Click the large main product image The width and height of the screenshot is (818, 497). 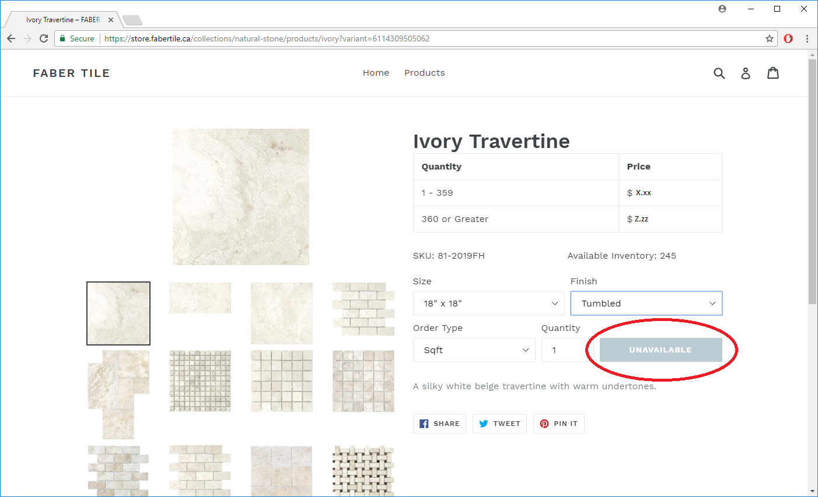point(241,197)
